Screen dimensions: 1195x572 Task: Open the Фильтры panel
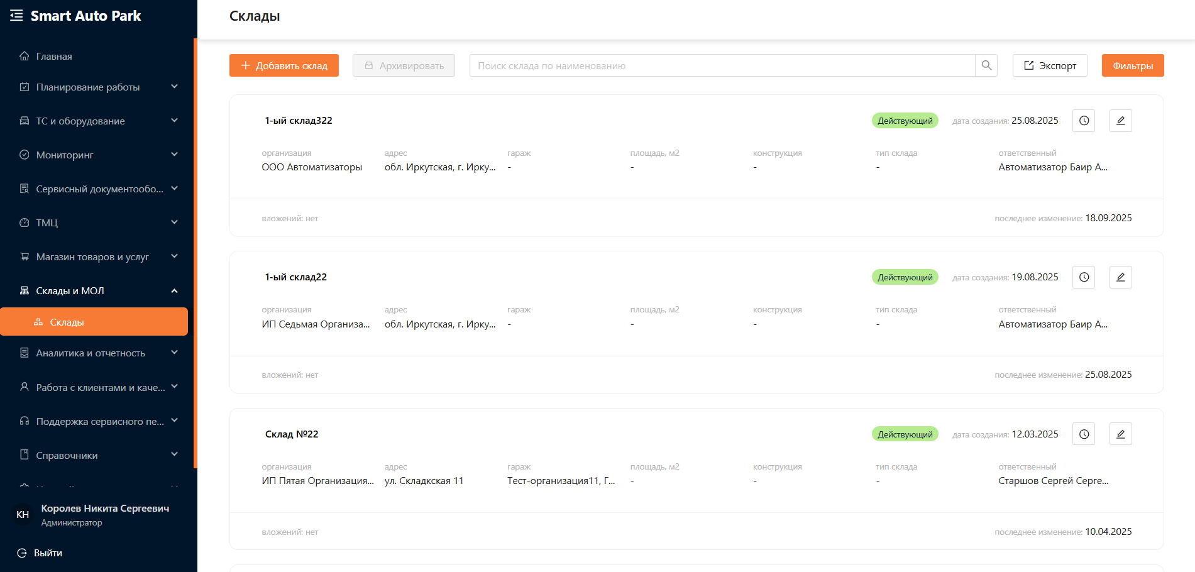(1132, 65)
